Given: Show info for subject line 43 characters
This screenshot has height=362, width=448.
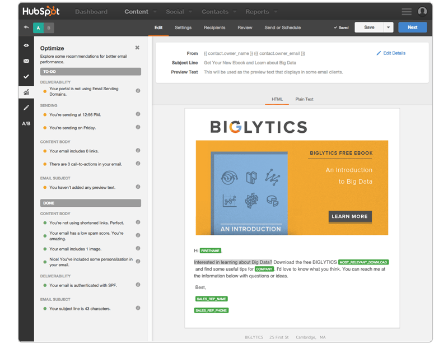Looking at the screenshot, I should 138,308.
